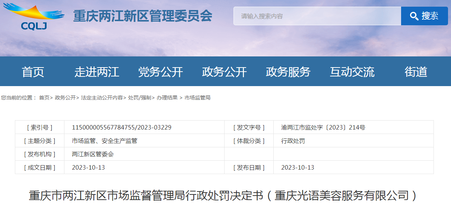Image resolution: width=451 pixels, height=203 pixels.
Task: Open 法定主动公开内容 breadcrumb link
Action: (102, 98)
